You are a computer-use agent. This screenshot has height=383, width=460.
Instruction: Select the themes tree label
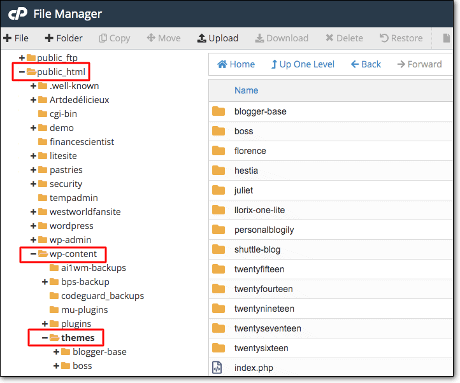[x=78, y=338]
